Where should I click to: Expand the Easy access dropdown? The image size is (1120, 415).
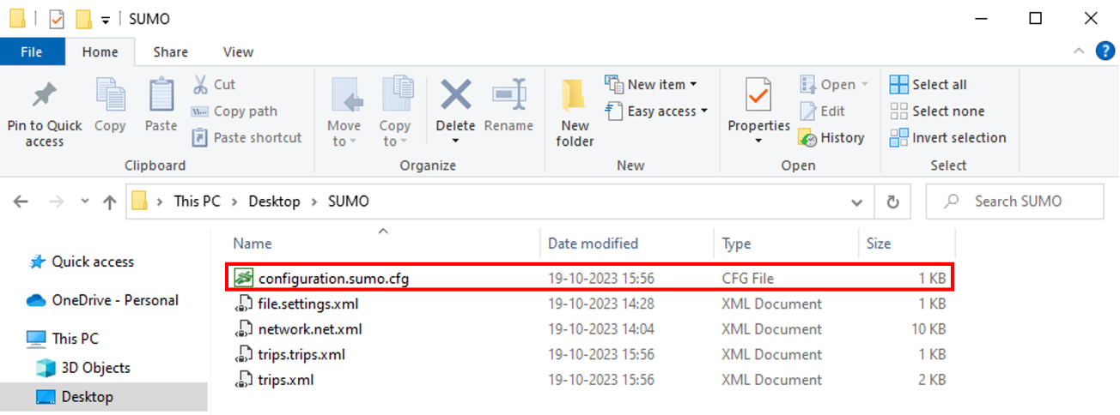704,111
